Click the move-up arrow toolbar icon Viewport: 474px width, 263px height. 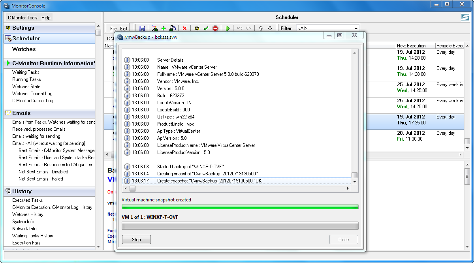coord(261,28)
